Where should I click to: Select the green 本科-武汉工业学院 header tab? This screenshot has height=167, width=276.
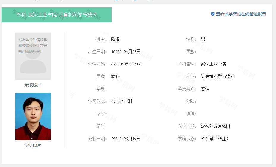click(56, 15)
